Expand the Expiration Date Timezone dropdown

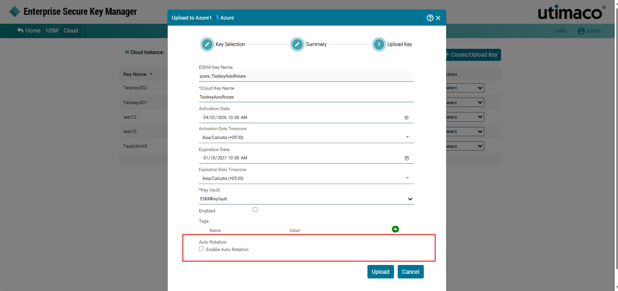[x=407, y=178]
